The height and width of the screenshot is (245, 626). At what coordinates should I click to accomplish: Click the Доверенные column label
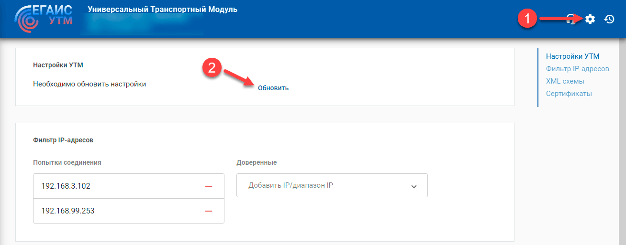[257, 162]
